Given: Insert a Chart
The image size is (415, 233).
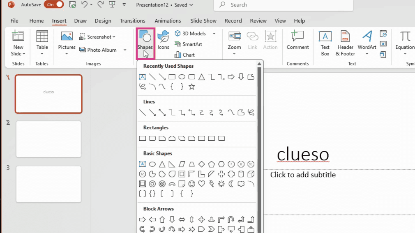Looking at the screenshot, I should [x=185, y=55].
